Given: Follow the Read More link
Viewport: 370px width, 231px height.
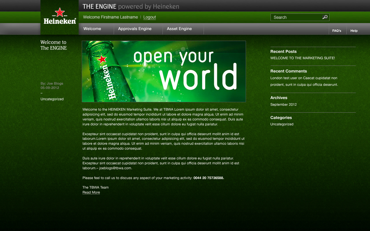Looking at the screenshot, I should [x=91, y=192].
